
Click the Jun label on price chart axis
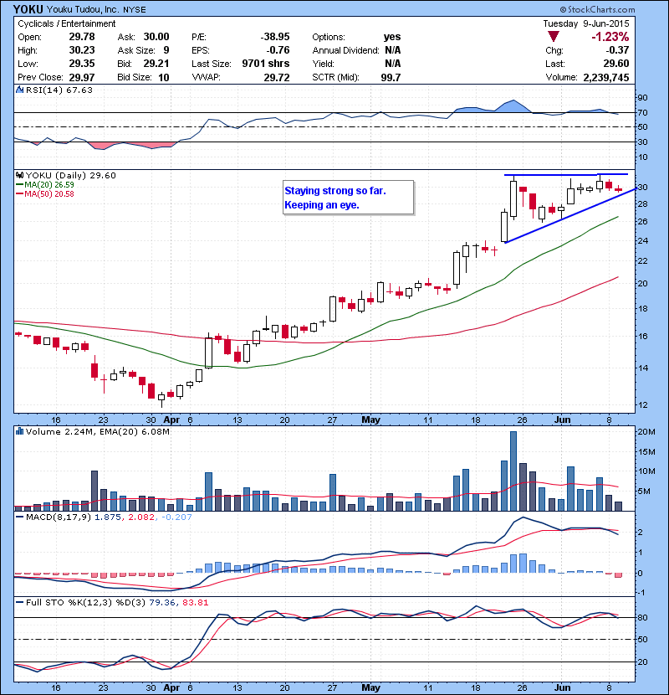pyautogui.click(x=562, y=420)
